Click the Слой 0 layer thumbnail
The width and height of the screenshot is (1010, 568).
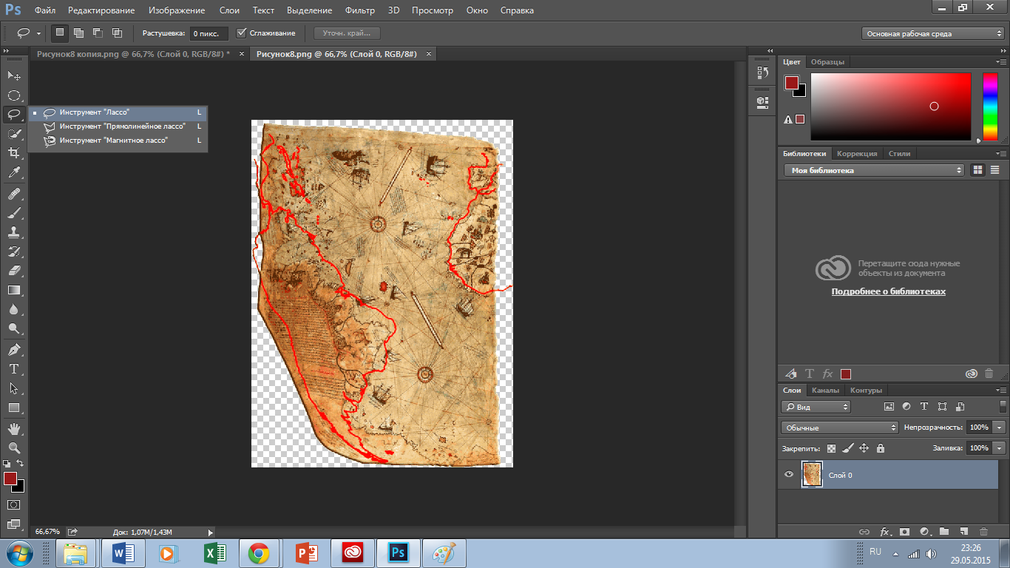click(x=812, y=475)
